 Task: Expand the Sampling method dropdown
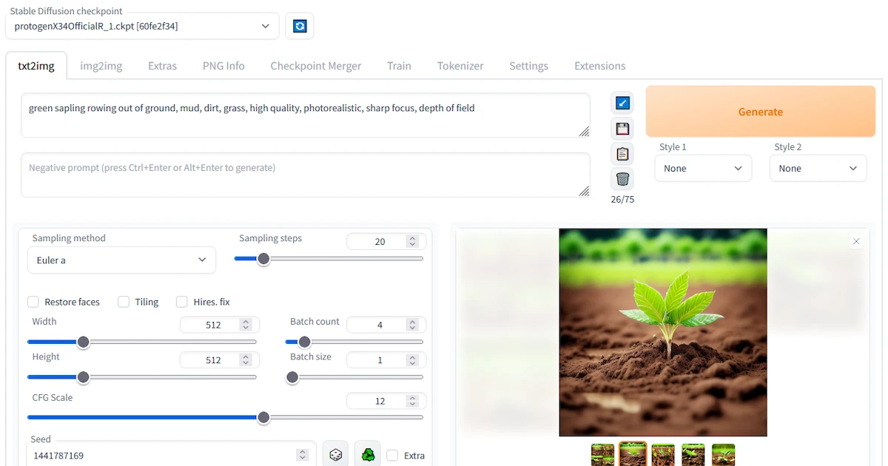[x=121, y=260]
